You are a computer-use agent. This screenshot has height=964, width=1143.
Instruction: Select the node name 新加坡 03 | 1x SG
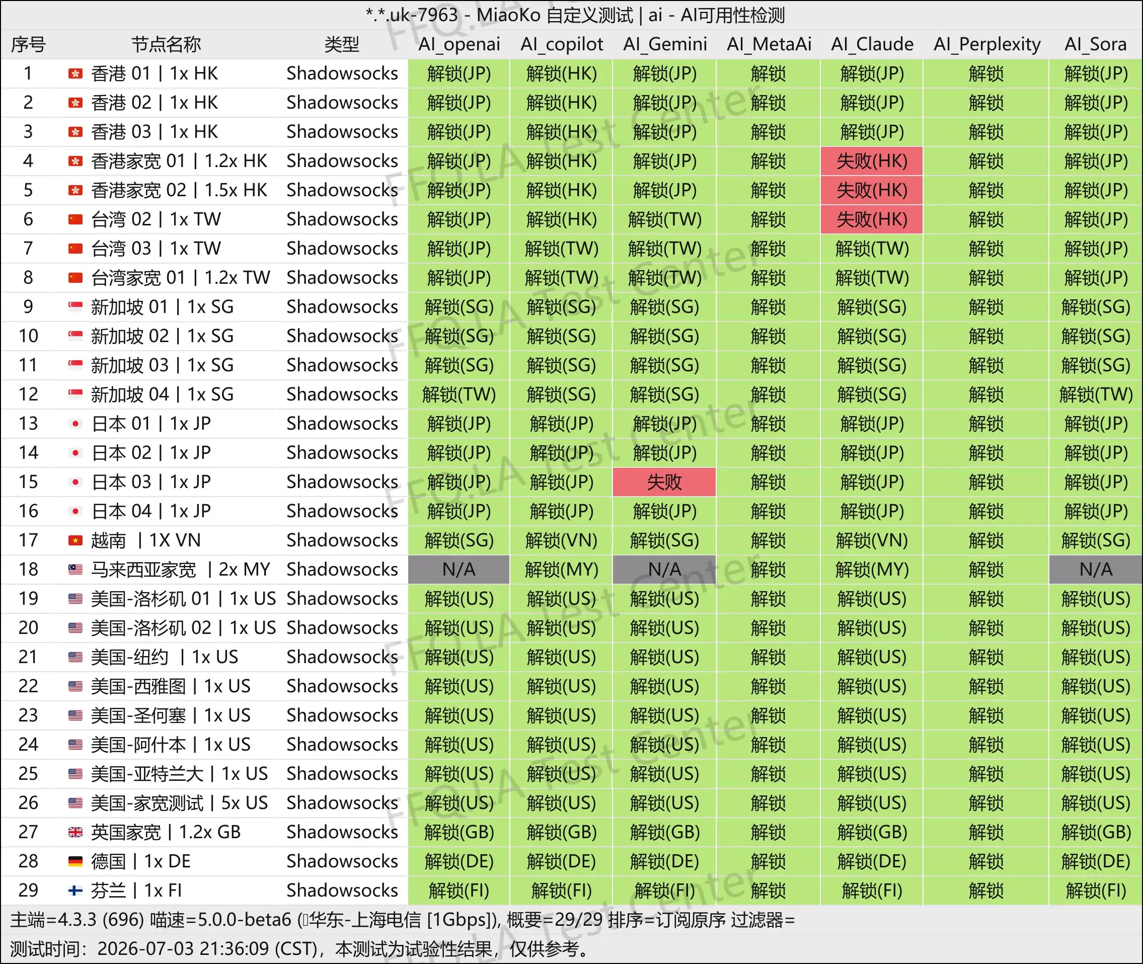tap(163, 365)
